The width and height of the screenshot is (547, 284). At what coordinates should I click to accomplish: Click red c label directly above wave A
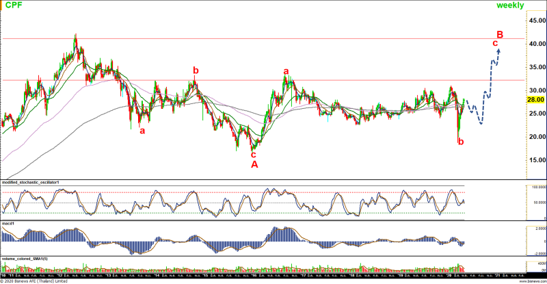(x=254, y=154)
